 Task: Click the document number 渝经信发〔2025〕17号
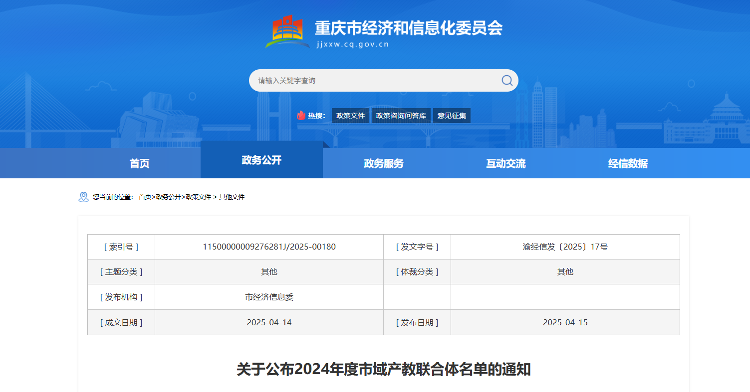(x=565, y=247)
